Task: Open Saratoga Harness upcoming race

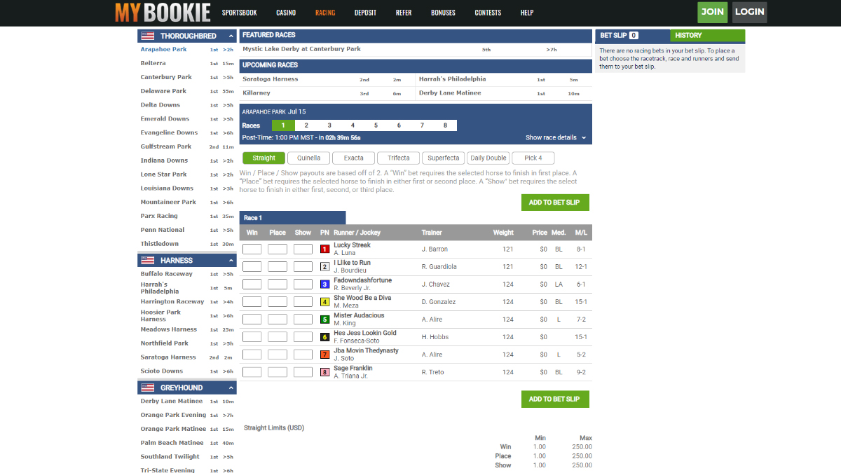Action: 271,79
